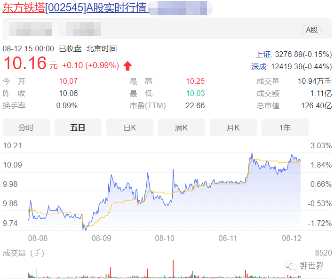Open the 东方铁塔[002545]A股实时行情 link

click(x=74, y=8)
